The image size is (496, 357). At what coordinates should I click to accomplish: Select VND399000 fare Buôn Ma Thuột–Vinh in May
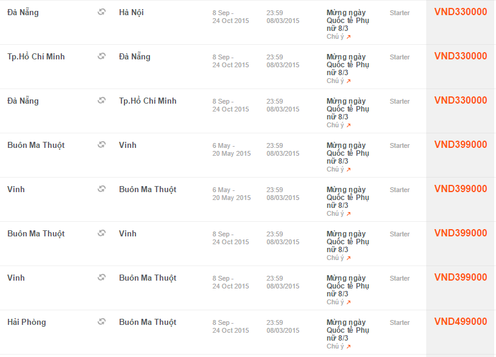click(x=461, y=144)
